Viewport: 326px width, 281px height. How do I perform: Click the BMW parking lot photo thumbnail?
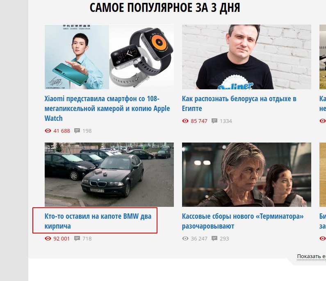[x=109, y=174]
